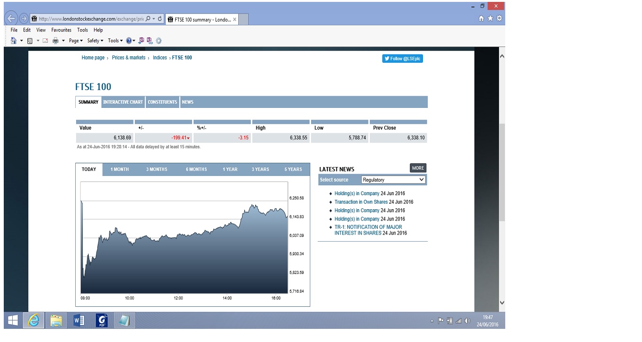Expand the Print options dropdown arrow
Image resolution: width=642 pixels, height=342 pixels.
click(63, 41)
